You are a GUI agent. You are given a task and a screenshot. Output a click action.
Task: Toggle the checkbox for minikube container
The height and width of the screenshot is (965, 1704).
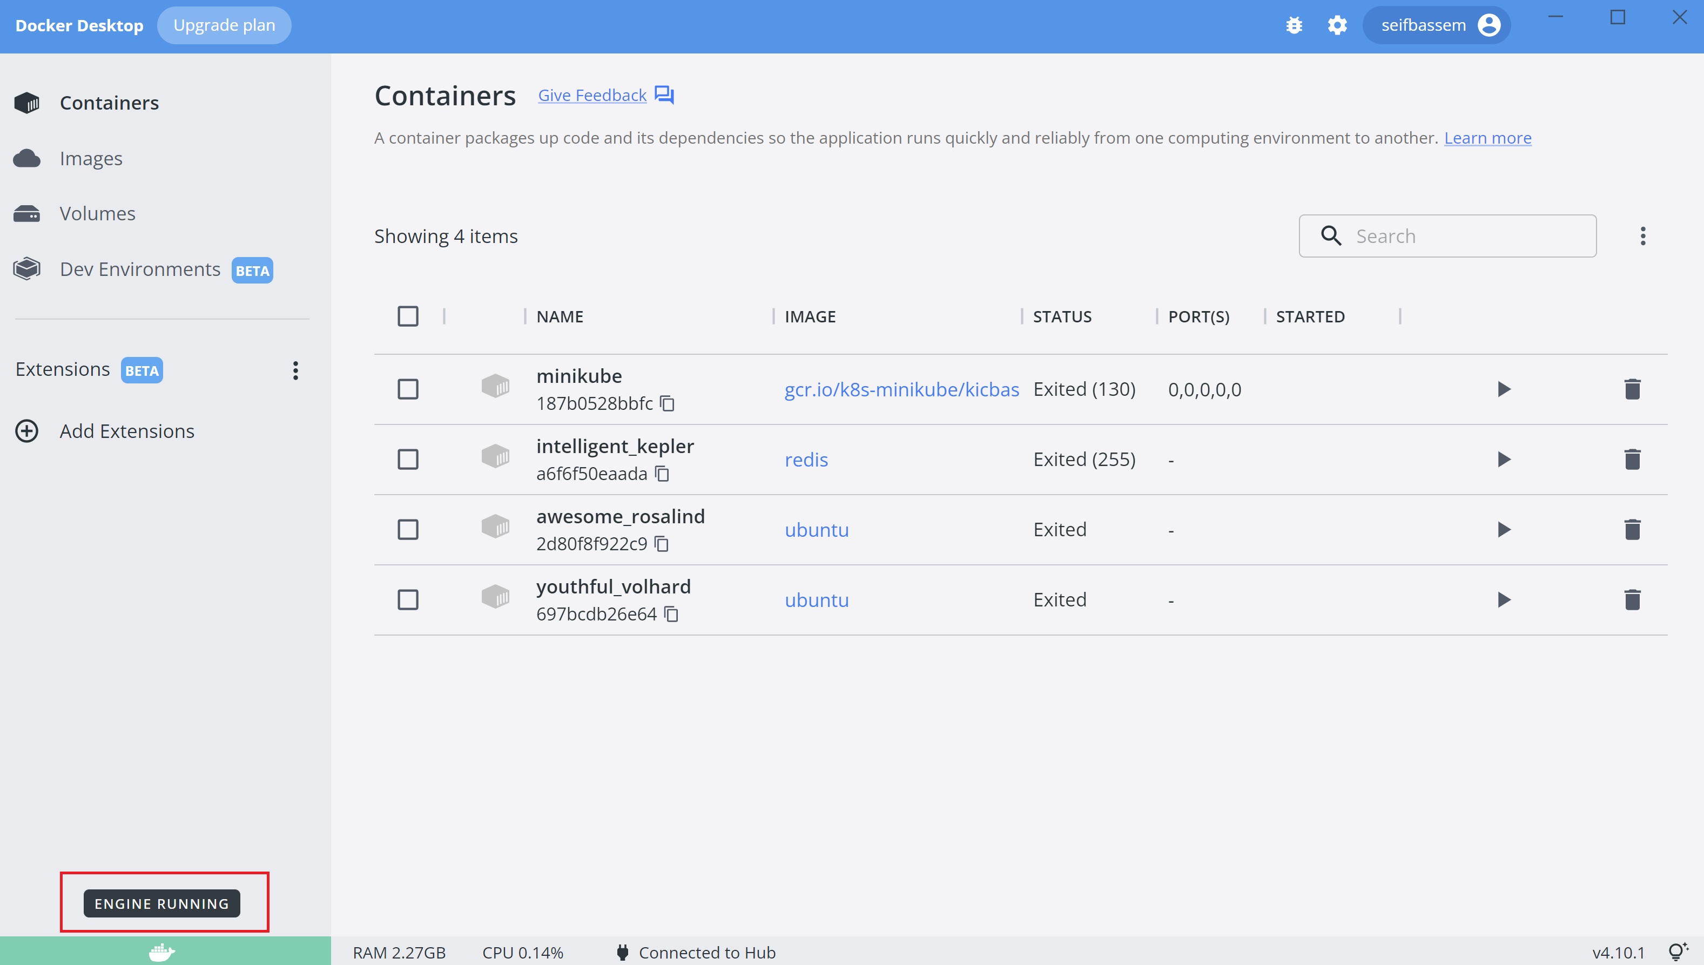pyautogui.click(x=407, y=388)
